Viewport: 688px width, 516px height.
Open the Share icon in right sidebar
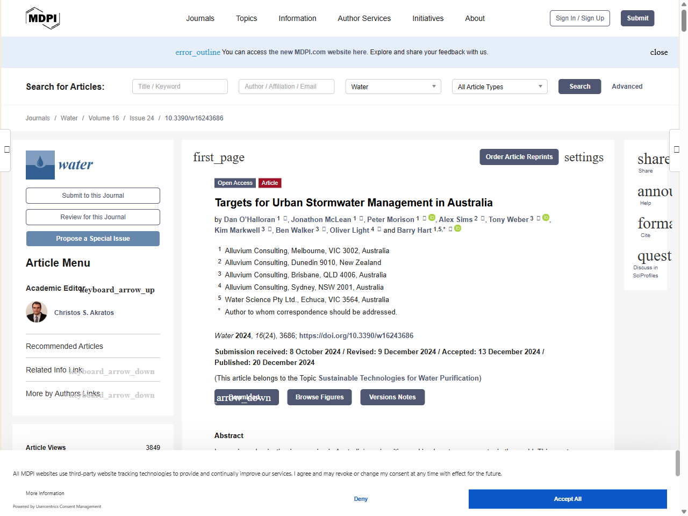tap(653, 160)
